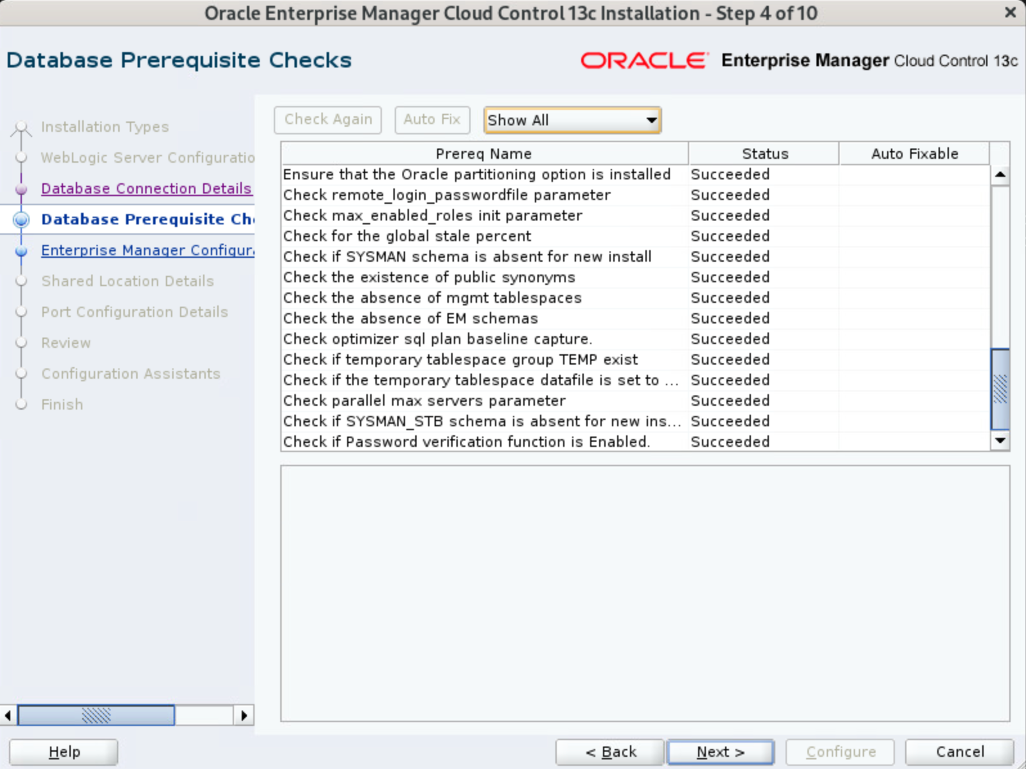Screen dimensions: 1026x769
Task: Select the existence of public synonyms row
Action: point(635,277)
